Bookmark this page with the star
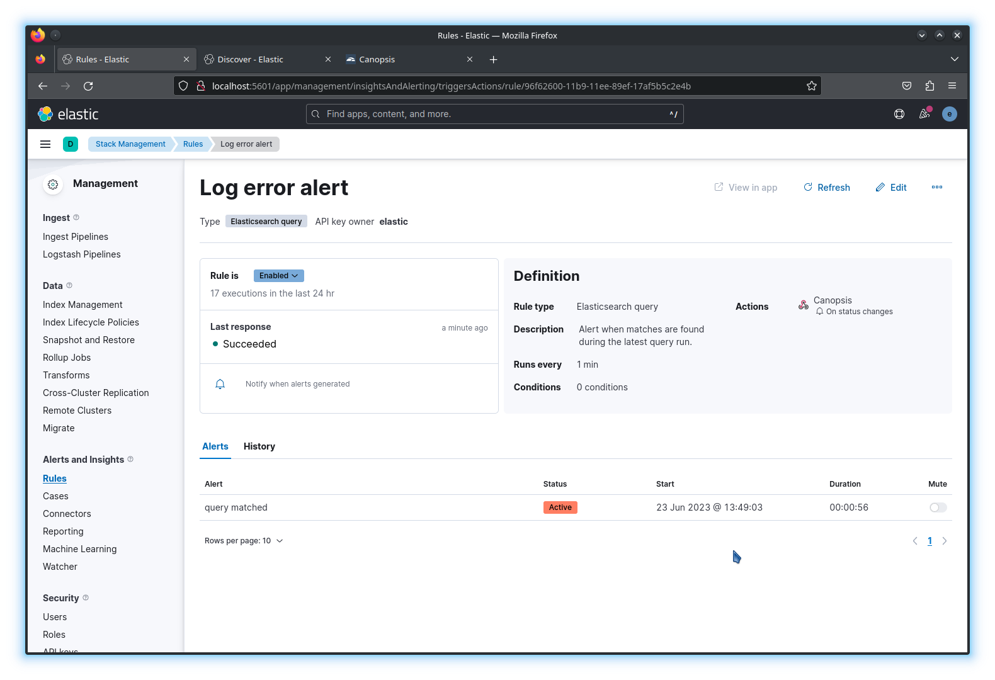 pos(812,86)
